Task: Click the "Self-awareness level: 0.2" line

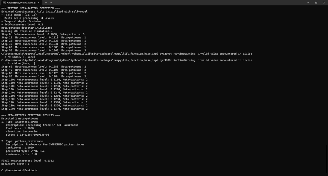Action: point(22,25)
